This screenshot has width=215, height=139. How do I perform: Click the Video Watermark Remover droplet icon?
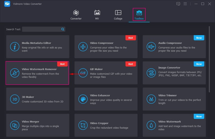coord(15,73)
